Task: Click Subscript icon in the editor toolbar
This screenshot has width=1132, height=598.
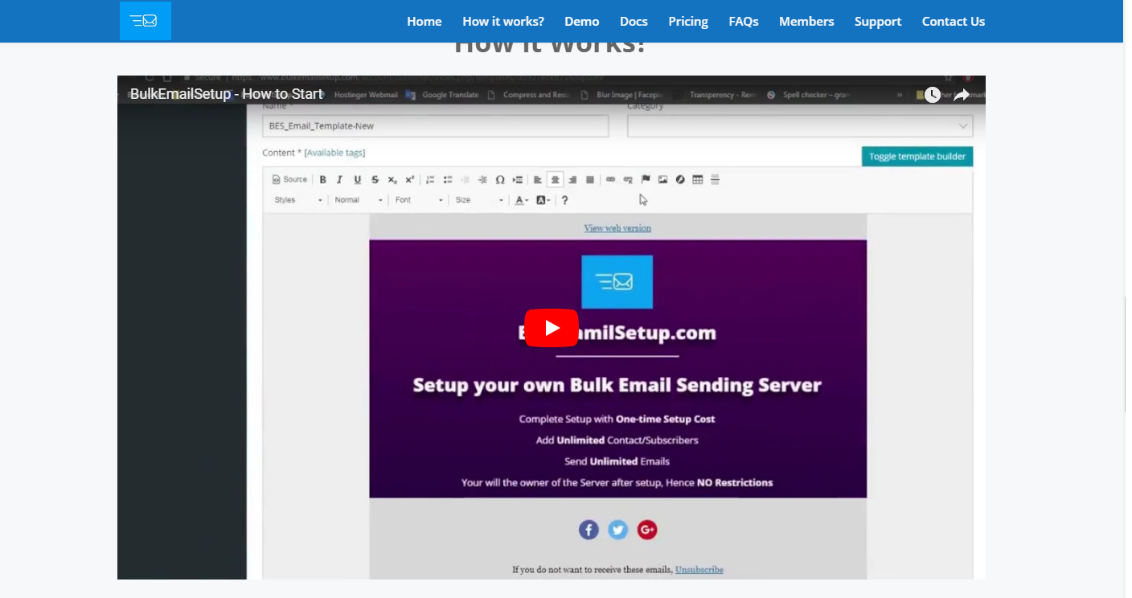Action: [x=392, y=180]
